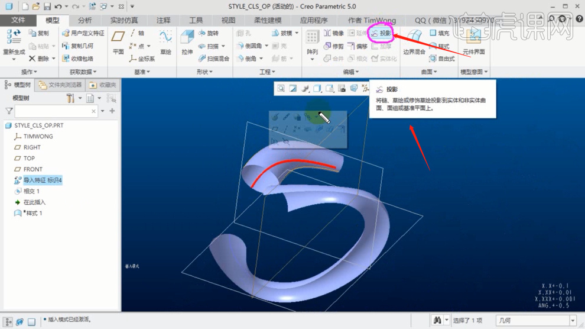Choose Copy Geometry (复制几何)

point(77,46)
